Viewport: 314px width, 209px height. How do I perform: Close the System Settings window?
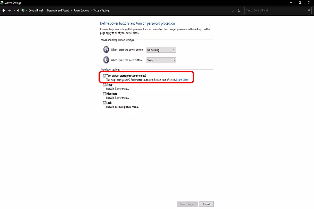pyautogui.click(x=309, y=3)
